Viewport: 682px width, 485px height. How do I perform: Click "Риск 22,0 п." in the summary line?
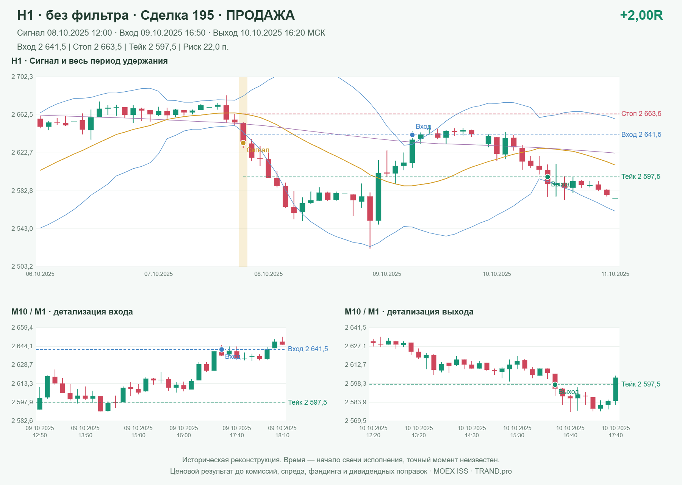point(206,47)
